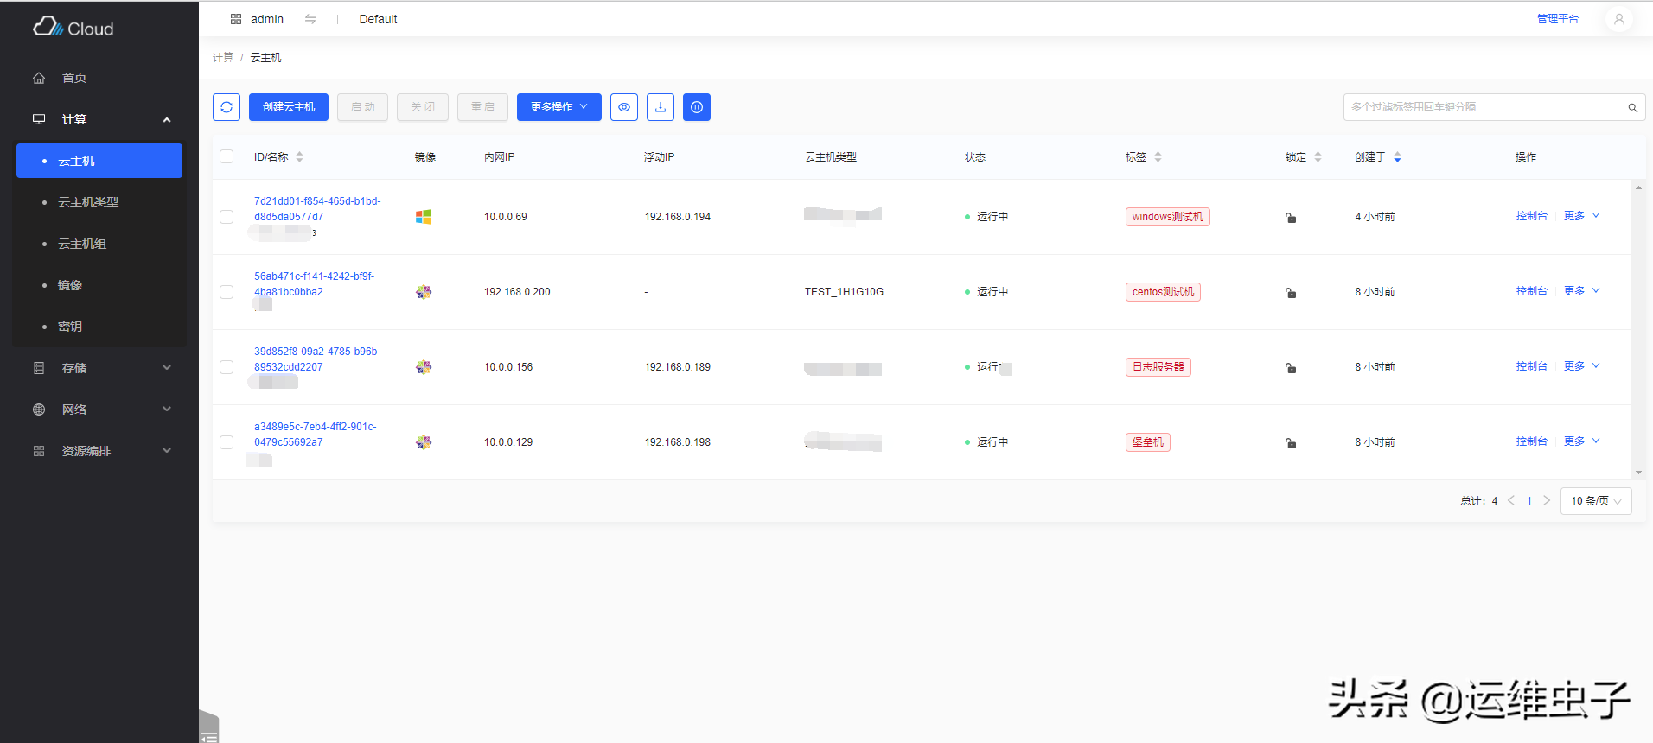Click the lock icon in centos测试机 row

coord(1291,293)
